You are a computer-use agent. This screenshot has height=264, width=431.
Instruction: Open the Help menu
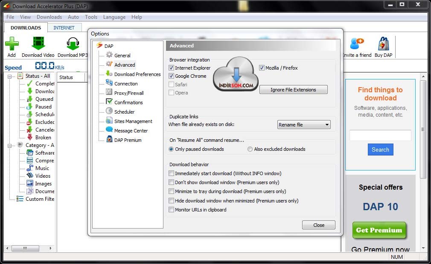pyautogui.click(x=137, y=17)
